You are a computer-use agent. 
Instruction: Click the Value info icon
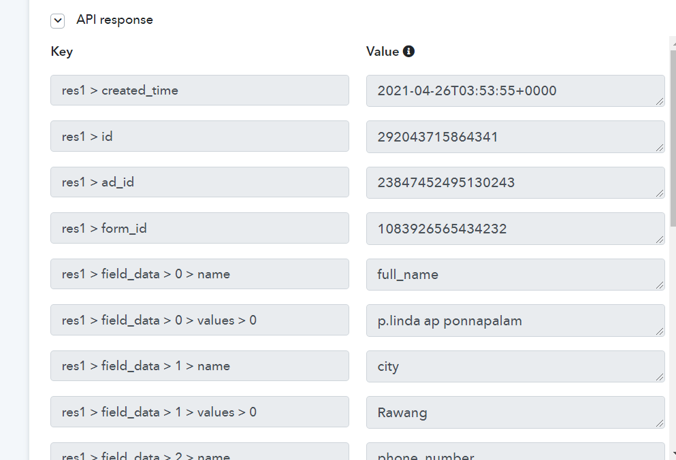(x=408, y=51)
